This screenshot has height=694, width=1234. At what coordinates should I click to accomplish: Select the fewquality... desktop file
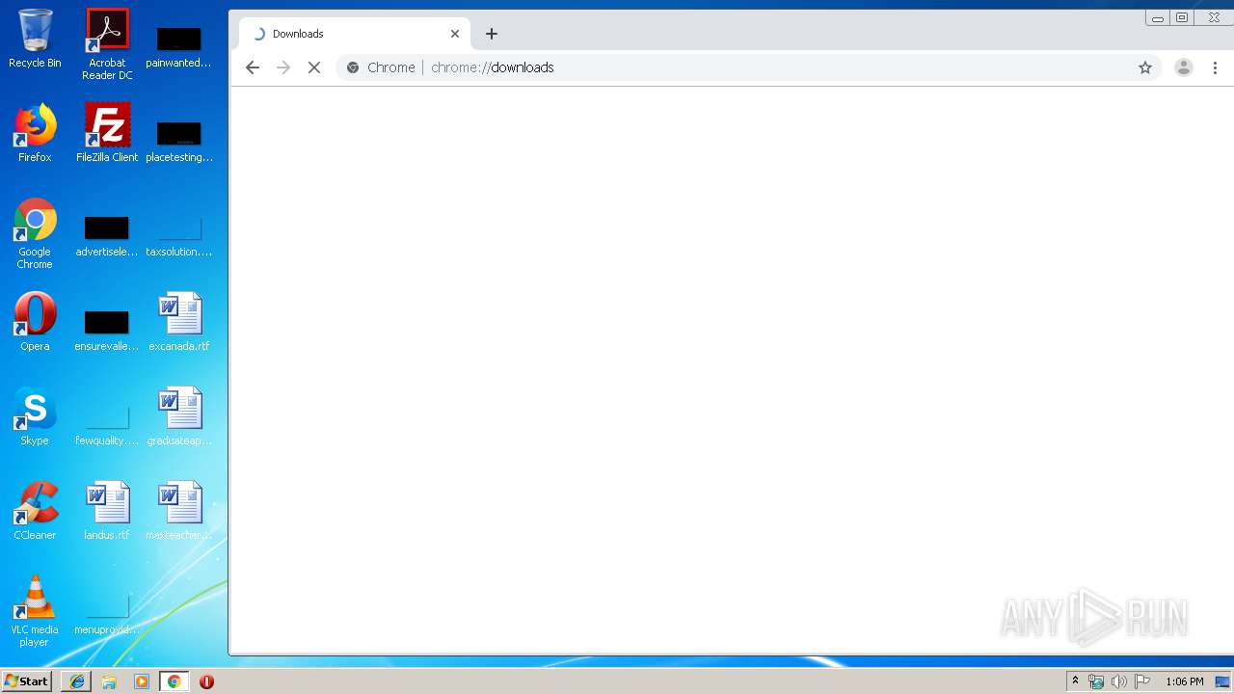[x=107, y=424]
